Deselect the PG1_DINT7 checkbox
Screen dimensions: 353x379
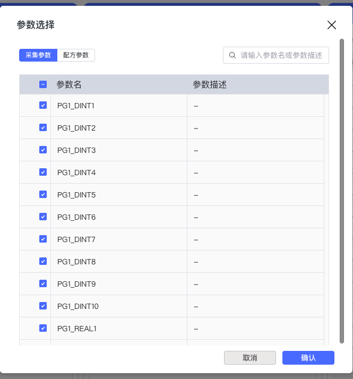43,239
